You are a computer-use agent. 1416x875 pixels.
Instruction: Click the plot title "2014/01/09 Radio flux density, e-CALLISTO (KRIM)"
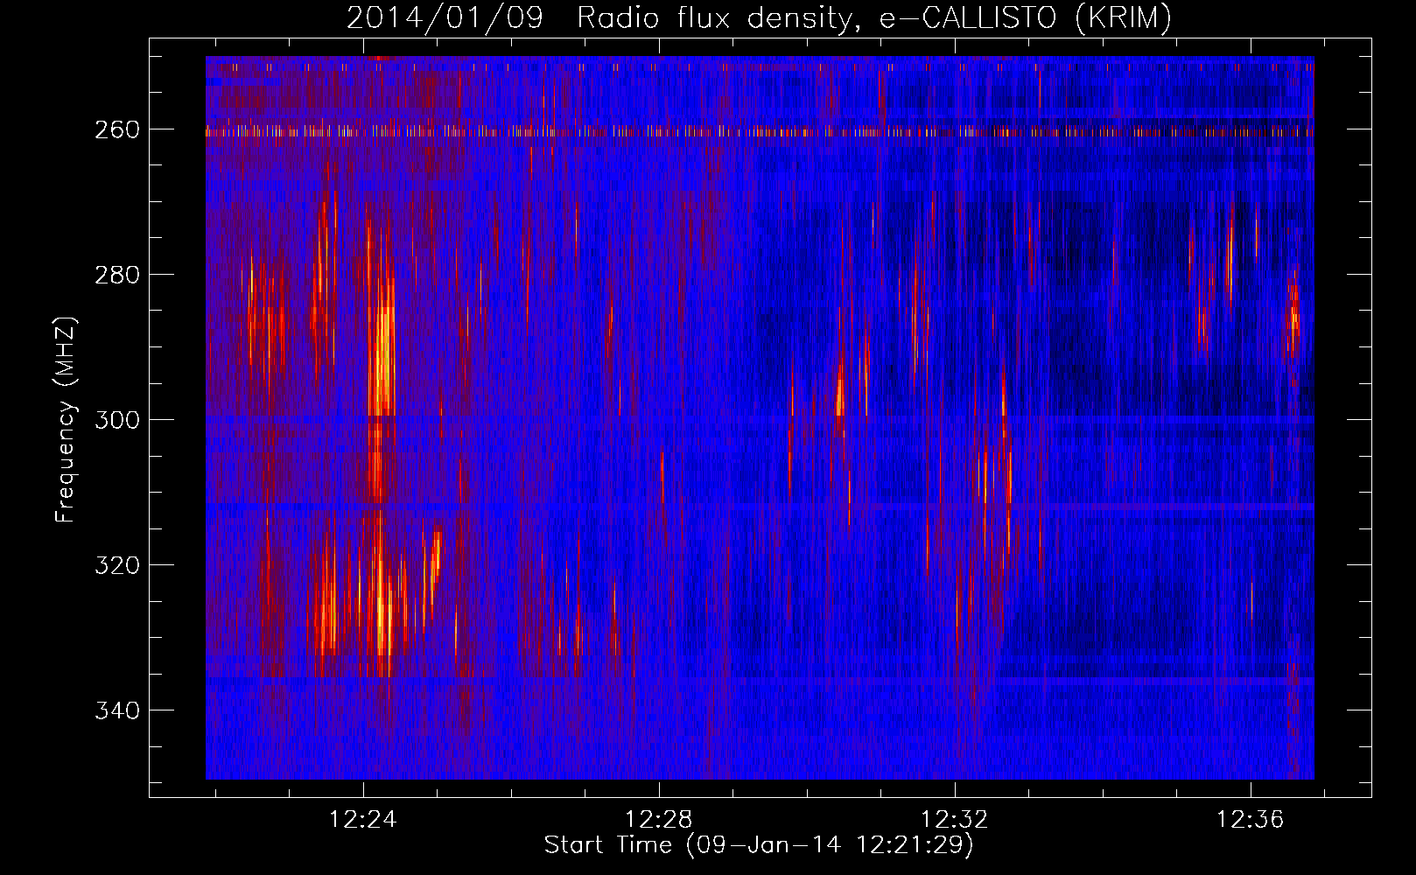(x=759, y=17)
